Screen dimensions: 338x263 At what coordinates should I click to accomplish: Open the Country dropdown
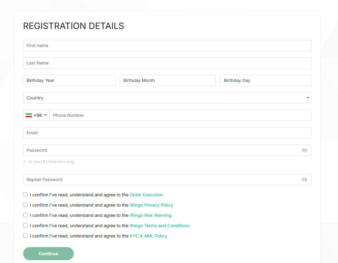pyautogui.click(x=167, y=98)
